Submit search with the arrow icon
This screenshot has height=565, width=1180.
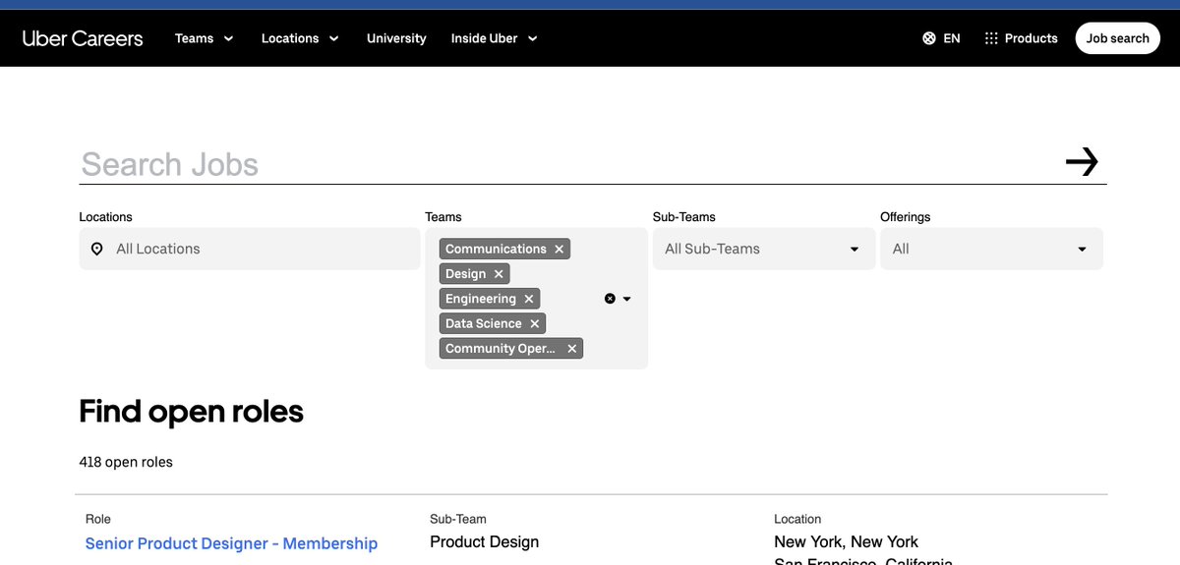click(1082, 162)
